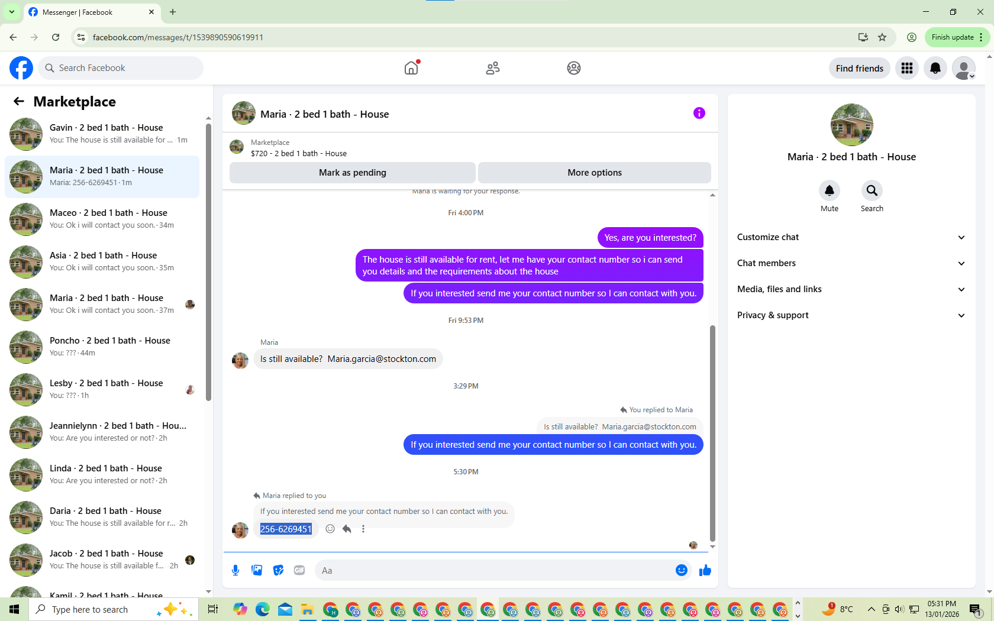Open the emoji picker in message box

click(682, 570)
